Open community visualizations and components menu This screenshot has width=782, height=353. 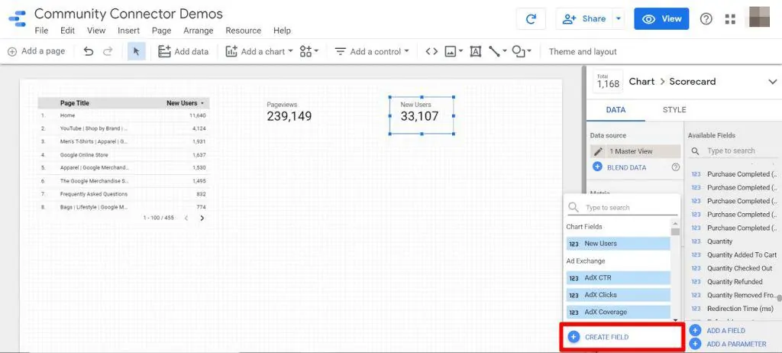(x=309, y=51)
